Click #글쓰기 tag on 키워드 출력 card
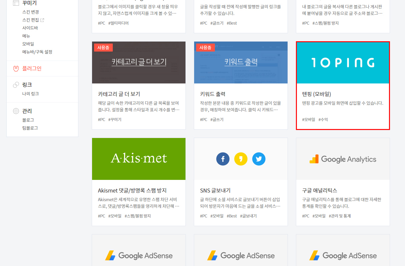 [x=217, y=120]
